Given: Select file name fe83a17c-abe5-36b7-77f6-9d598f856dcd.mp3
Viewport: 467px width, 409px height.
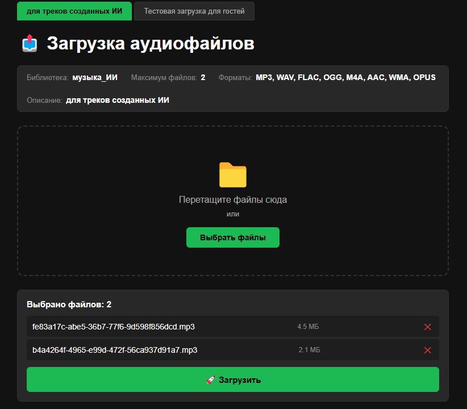Looking at the screenshot, I should click(114, 327).
